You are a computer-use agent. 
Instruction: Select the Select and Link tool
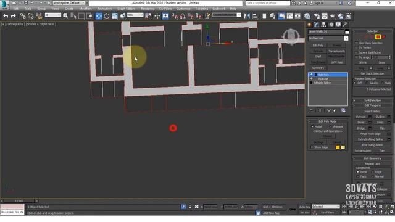coord(23,16)
